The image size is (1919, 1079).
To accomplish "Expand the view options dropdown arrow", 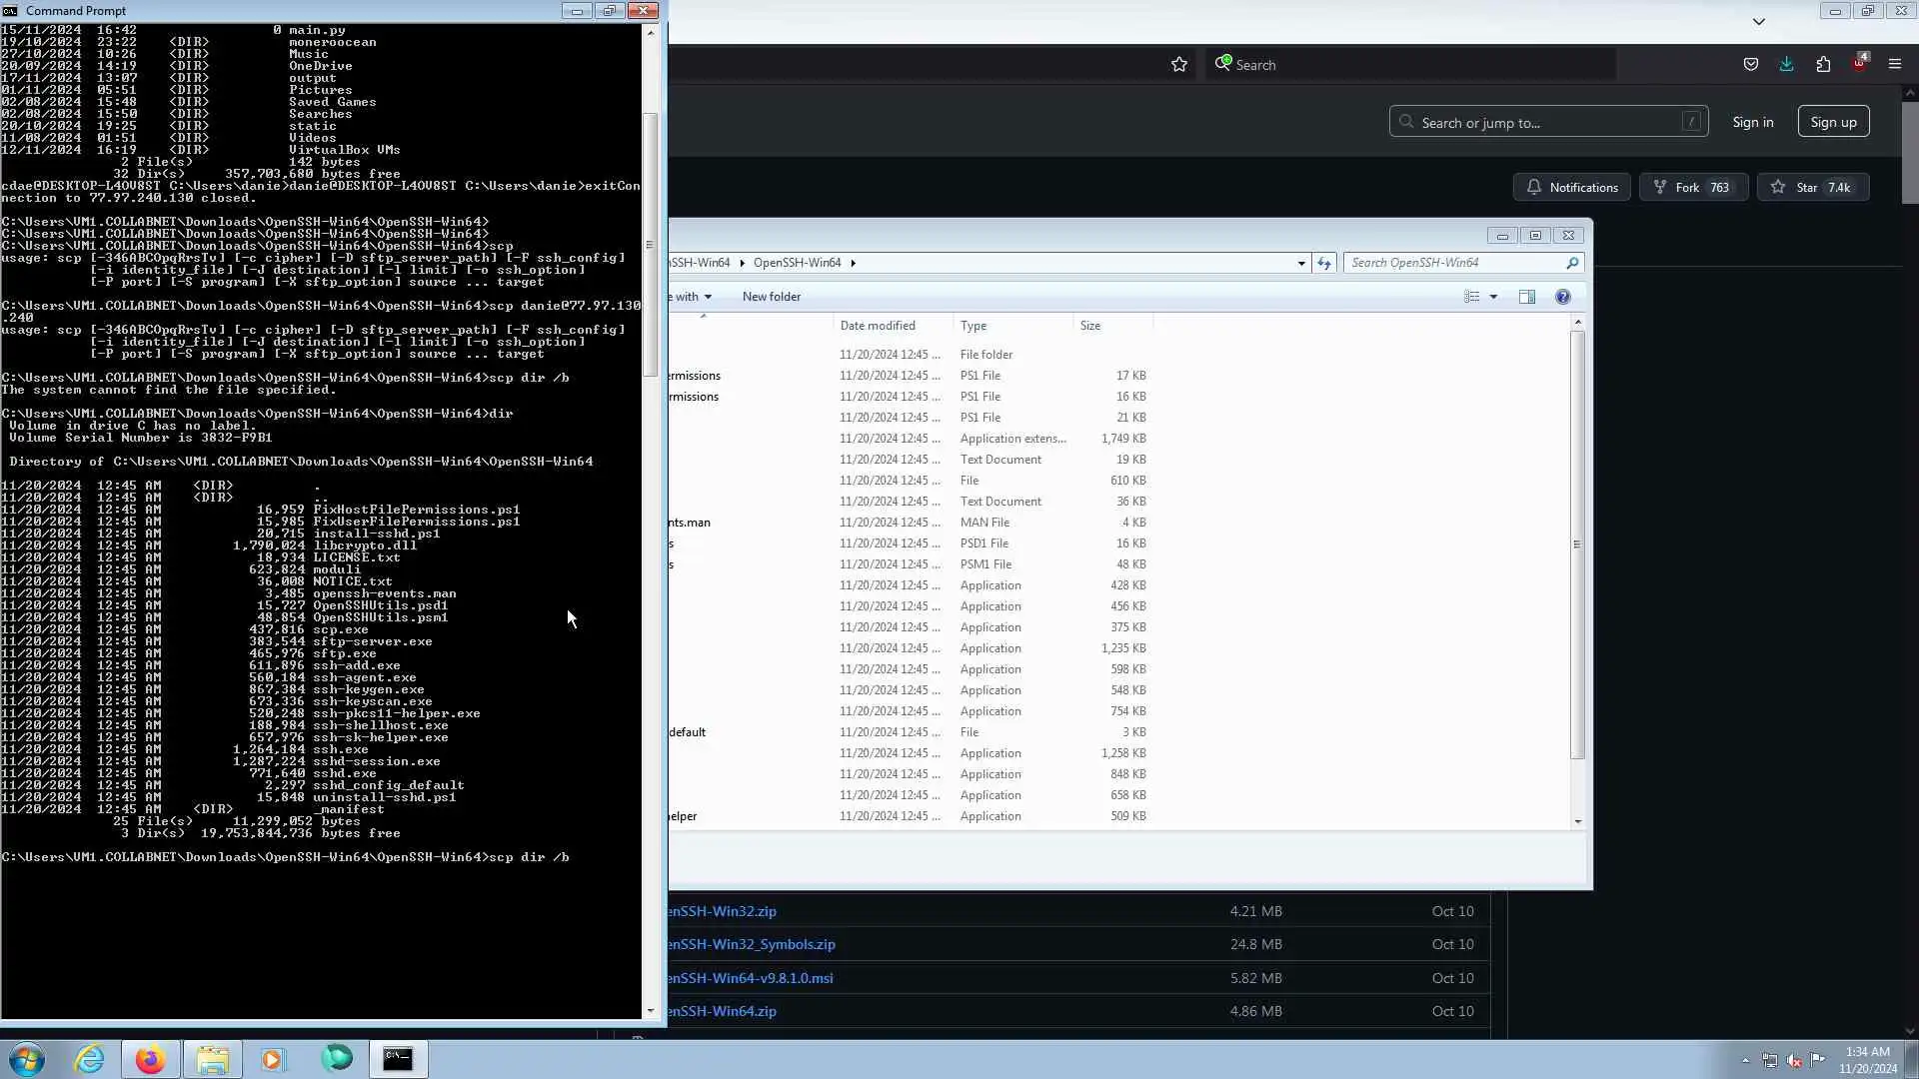I will (x=1493, y=297).
